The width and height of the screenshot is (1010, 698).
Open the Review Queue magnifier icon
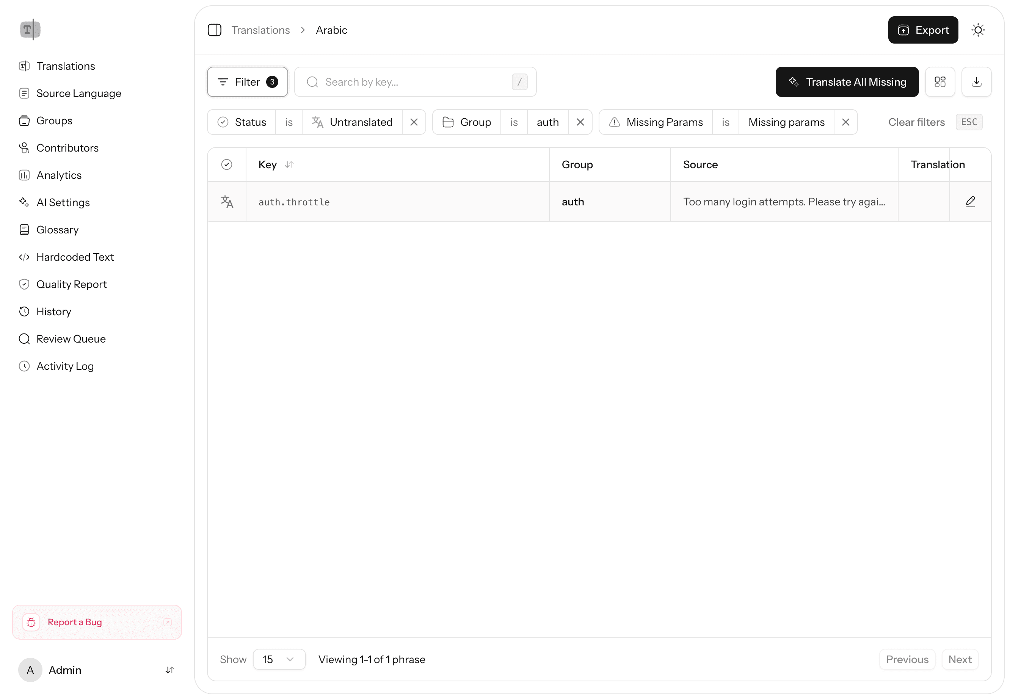[24, 338]
